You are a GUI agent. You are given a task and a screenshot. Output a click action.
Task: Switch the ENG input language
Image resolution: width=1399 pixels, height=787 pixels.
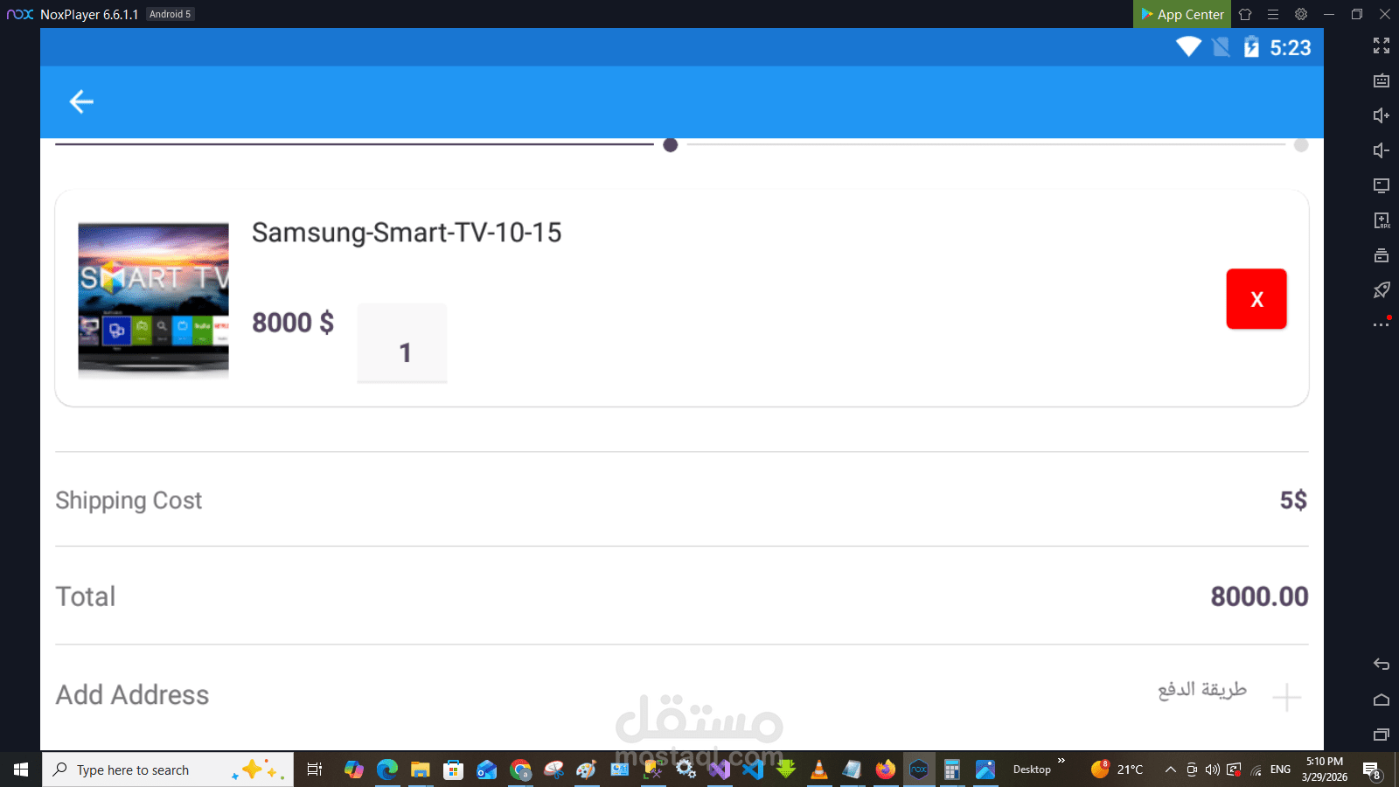pos(1280,770)
